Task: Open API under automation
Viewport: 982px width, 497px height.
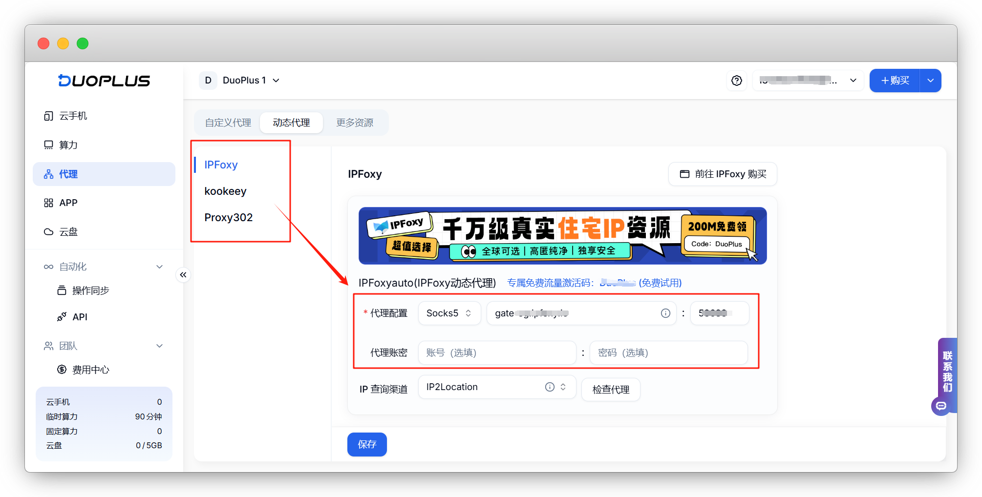Action: [x=104, y=317]
